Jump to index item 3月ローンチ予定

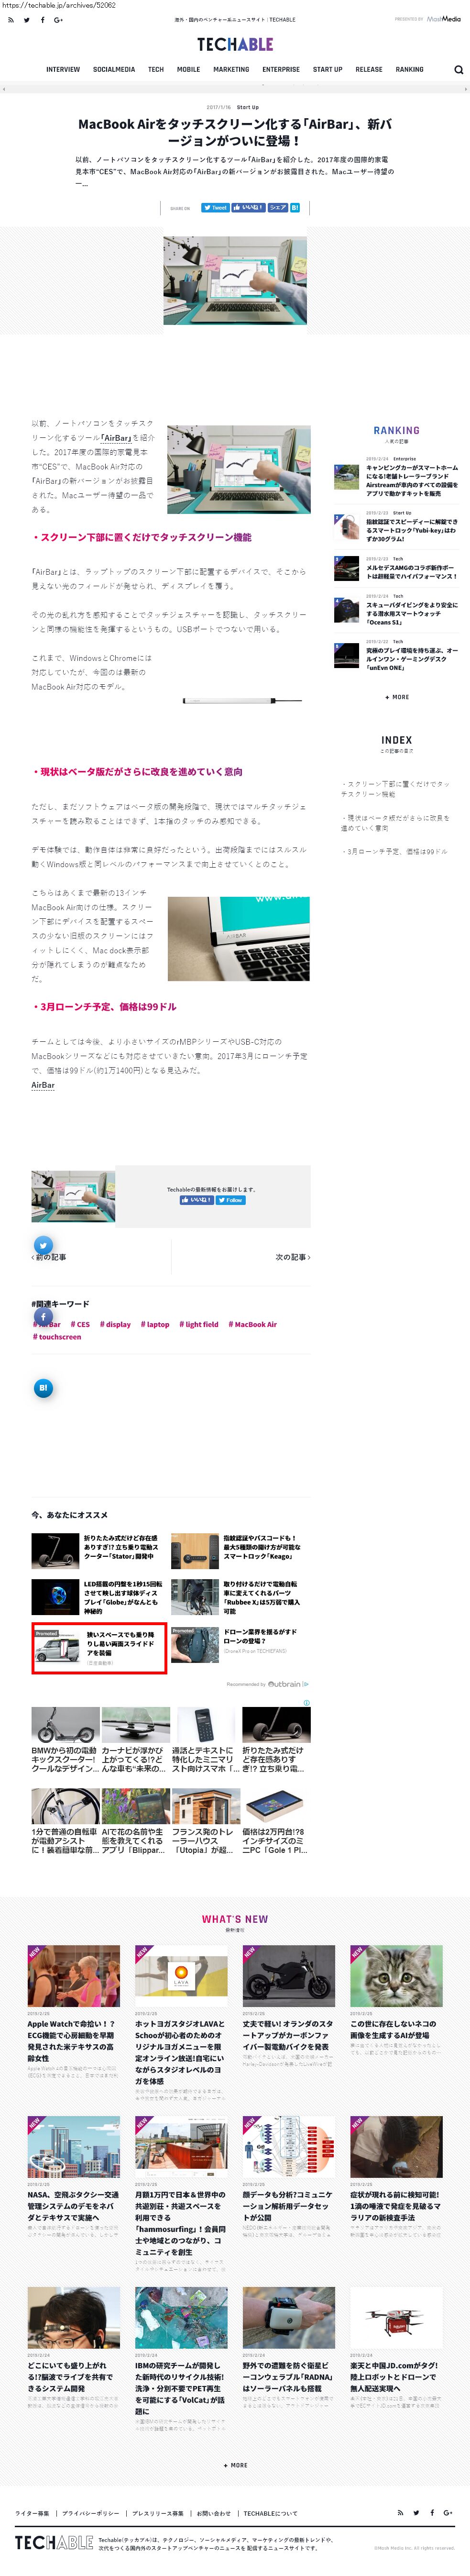tap(396, 852)
